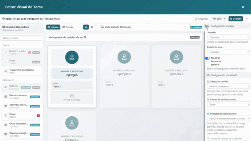Select the Nombre y Apellidos Ejemplo block
The width and height of the screenshot is (251, 141).
pos(72,73)
